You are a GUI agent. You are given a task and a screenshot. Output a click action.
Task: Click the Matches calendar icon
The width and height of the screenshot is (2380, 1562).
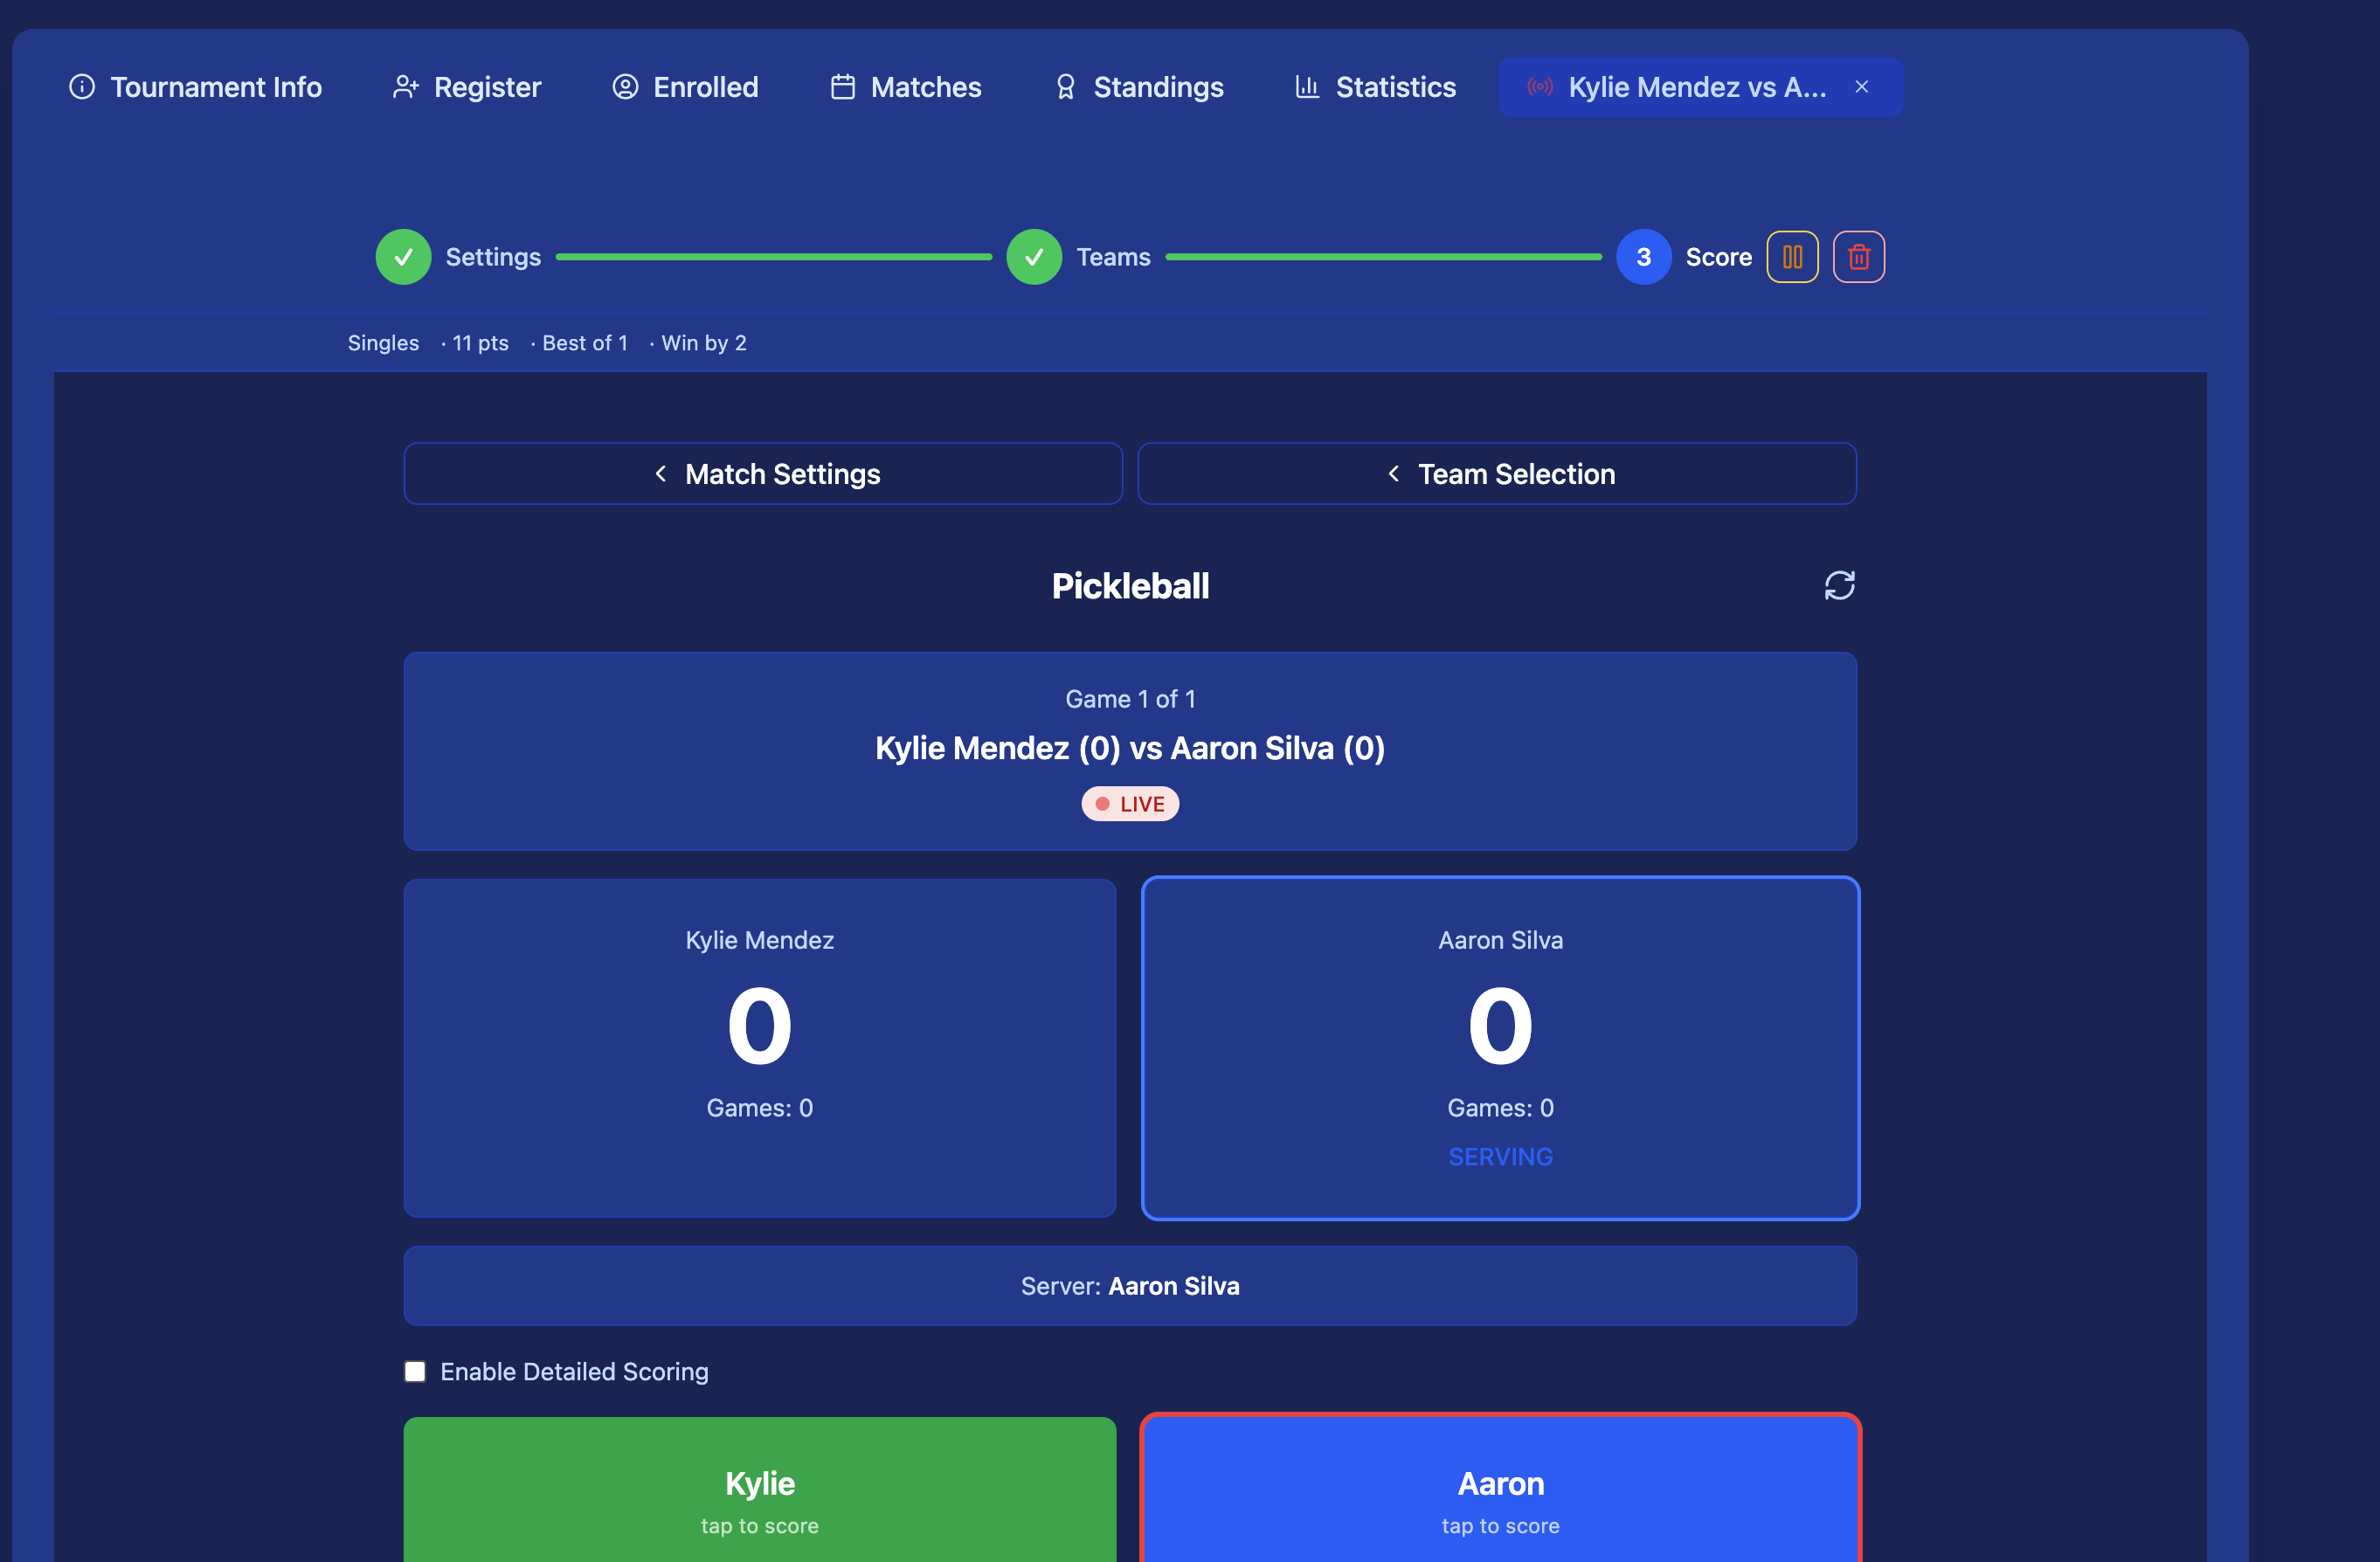point(843,87)
